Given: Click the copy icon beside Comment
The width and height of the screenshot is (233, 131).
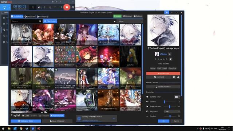Looking at the screenshot, I should 174,77.
